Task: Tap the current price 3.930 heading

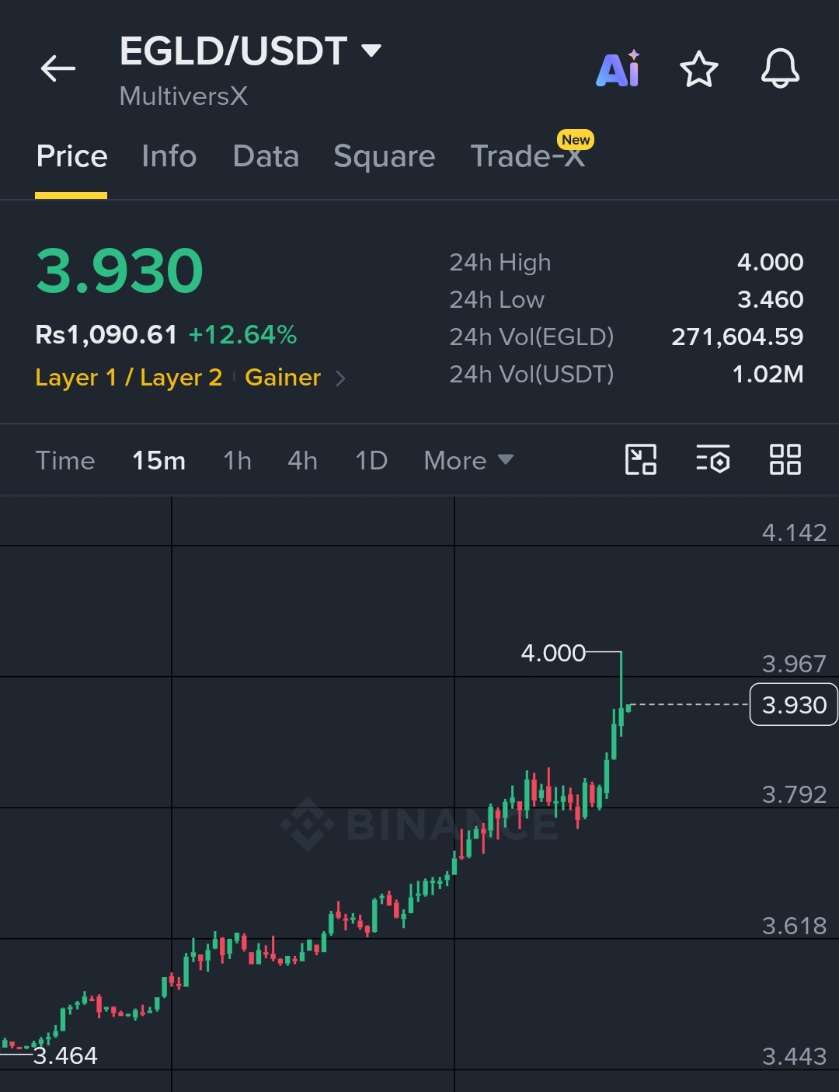Action: (x=120, y=270)
